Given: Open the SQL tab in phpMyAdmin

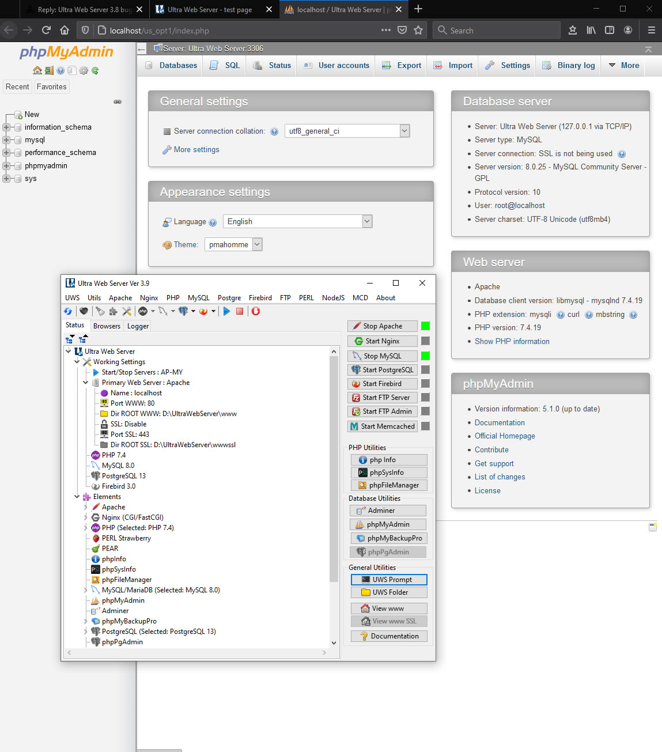Looking at the screenshot, I should (x=225, y=66).
